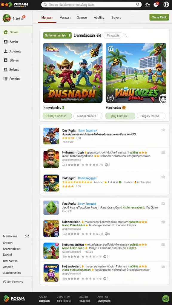Image resolution: width=172 pixels, height=305 pixels.
Task: Click Iemcantas in lower sidebar
Action: (x=10, y=261)
